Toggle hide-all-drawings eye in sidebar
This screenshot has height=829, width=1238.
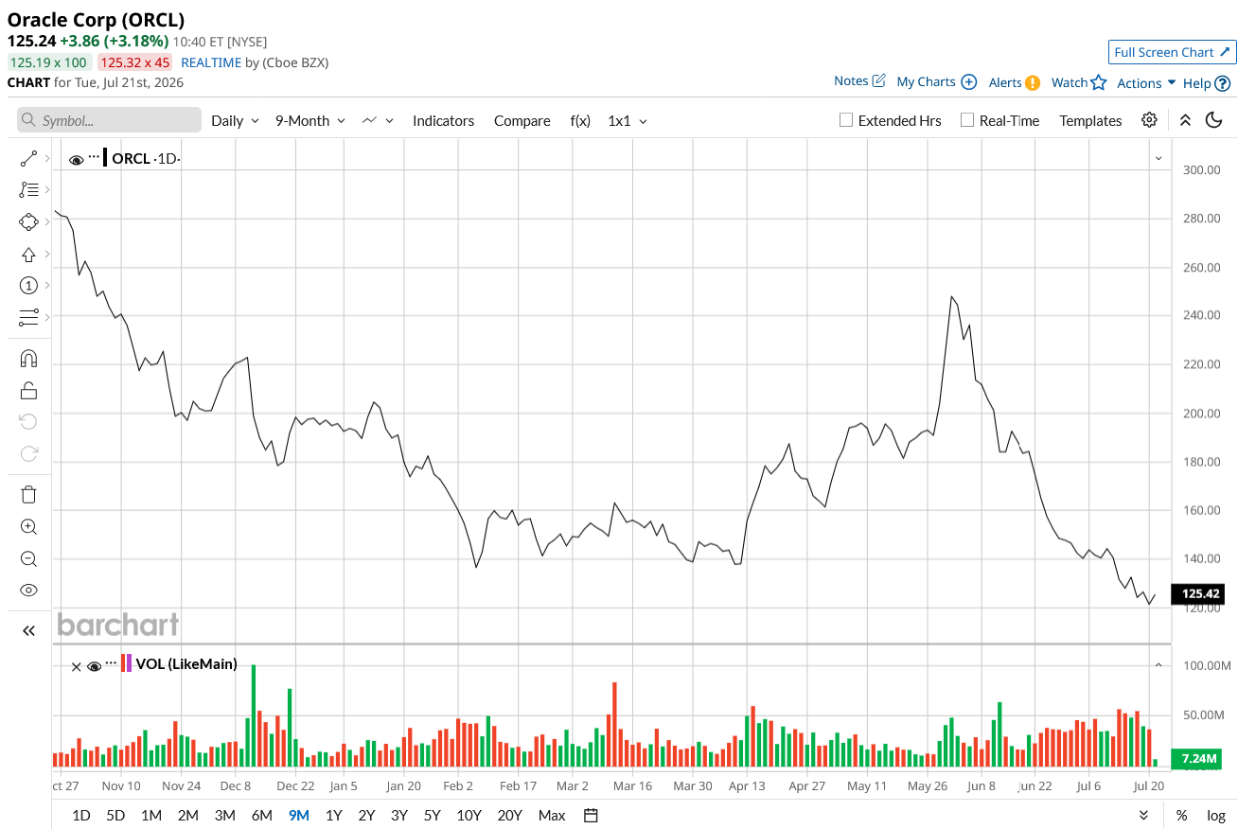pyautogui.click(x=28, y=590)
